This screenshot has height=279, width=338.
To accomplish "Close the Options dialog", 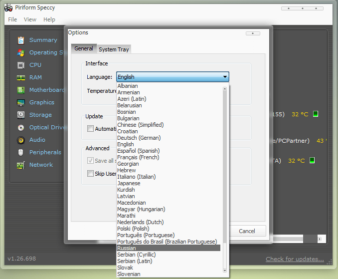I will [253, 33].
